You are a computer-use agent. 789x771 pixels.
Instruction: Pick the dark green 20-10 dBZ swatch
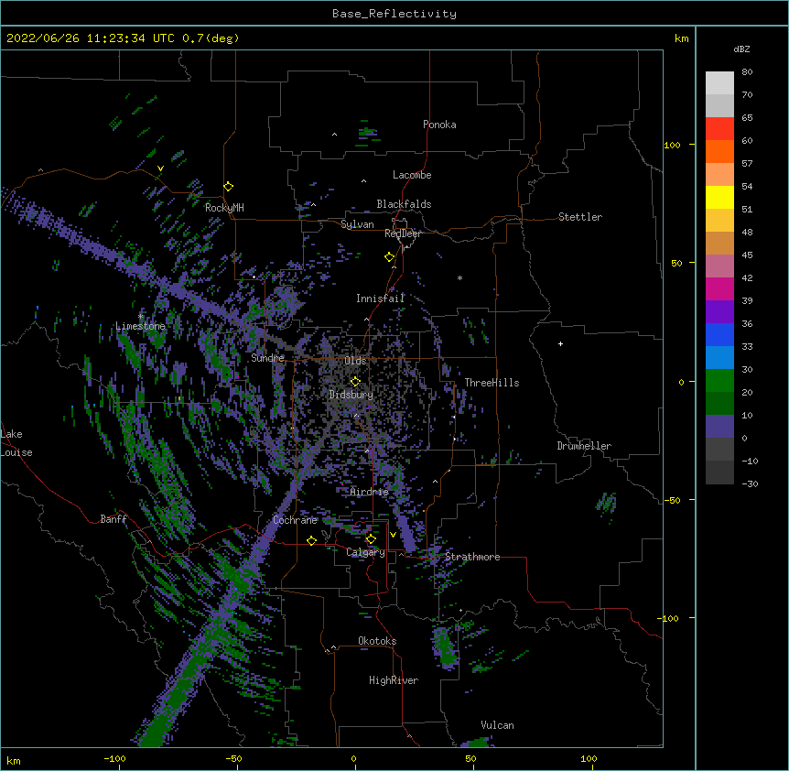(719, 403)
